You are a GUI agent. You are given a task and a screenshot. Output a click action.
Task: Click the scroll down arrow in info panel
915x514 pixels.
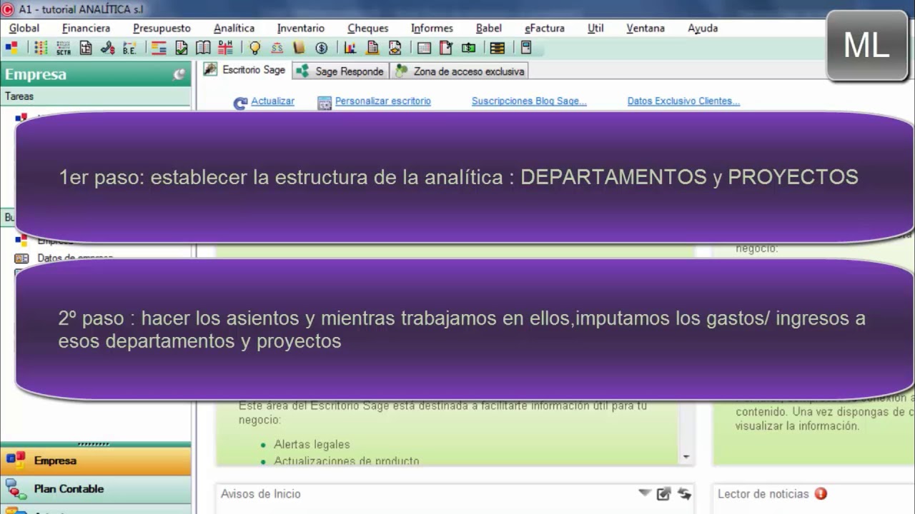pyautogui.click(x=686, y=457)
